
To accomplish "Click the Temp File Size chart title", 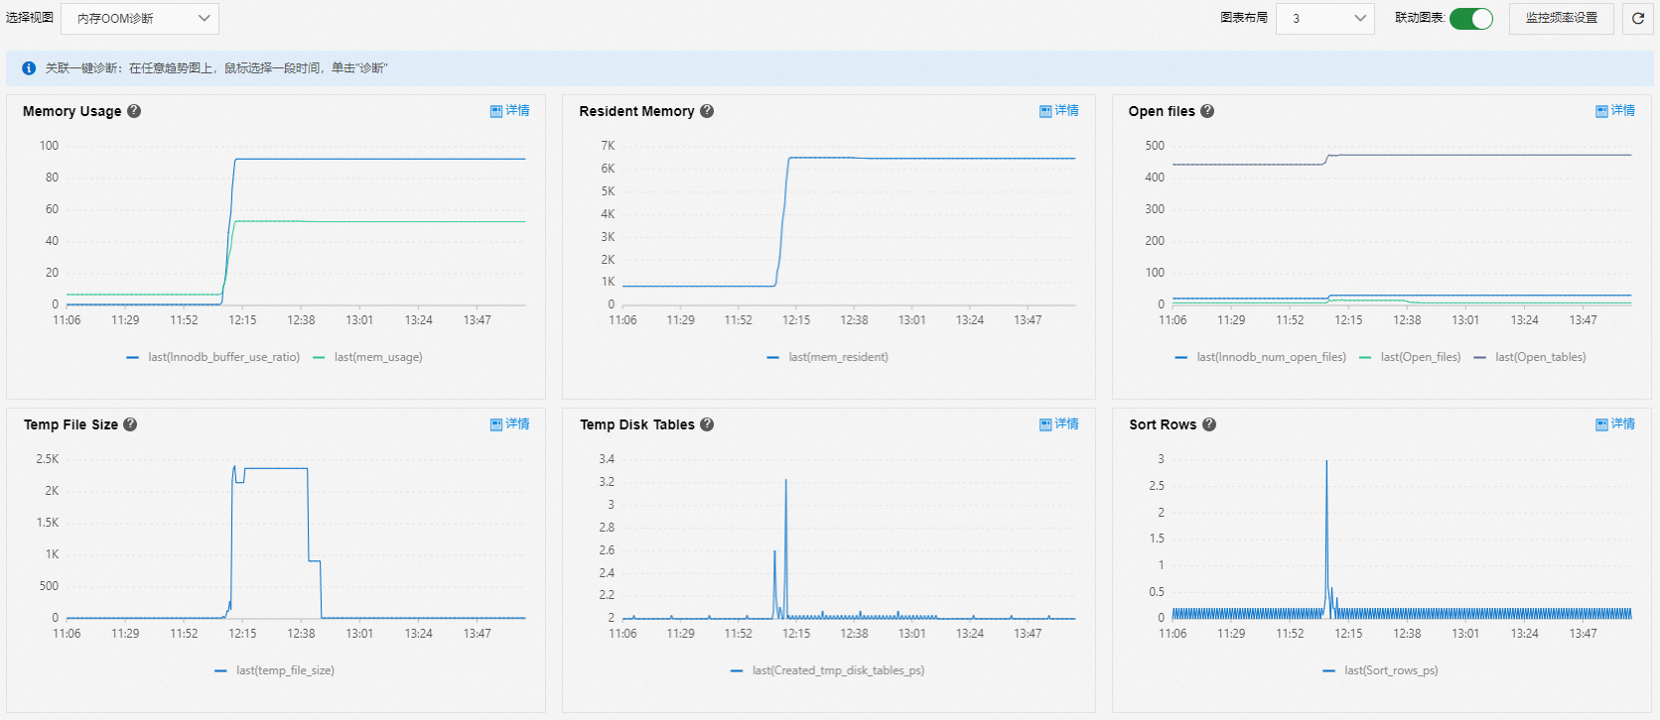I will pos(70,424).
